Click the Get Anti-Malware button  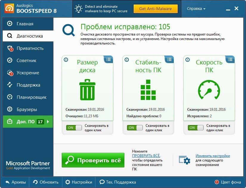click(155, 9)
